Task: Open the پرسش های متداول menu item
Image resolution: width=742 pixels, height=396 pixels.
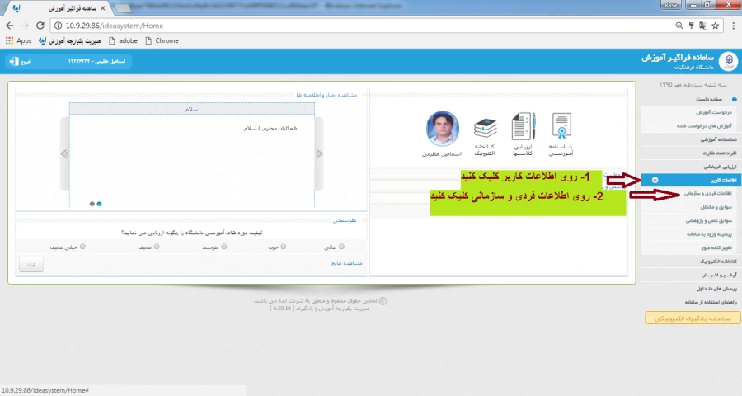Action: (716, 288)
